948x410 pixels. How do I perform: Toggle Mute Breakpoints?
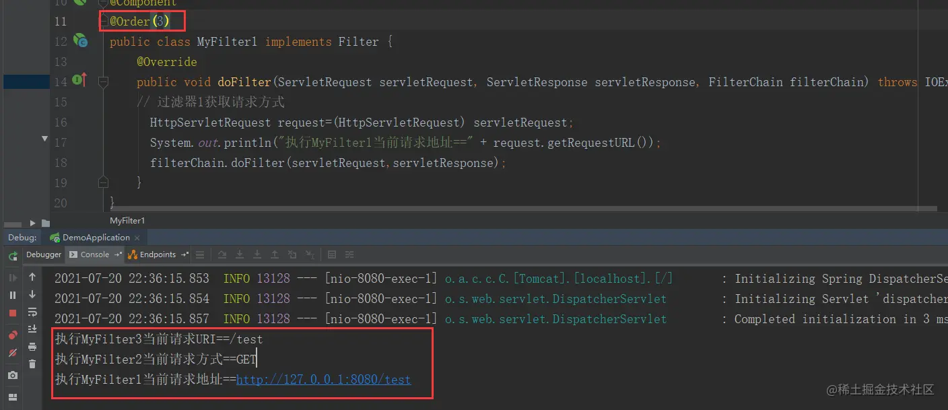(x=13, y=353)
